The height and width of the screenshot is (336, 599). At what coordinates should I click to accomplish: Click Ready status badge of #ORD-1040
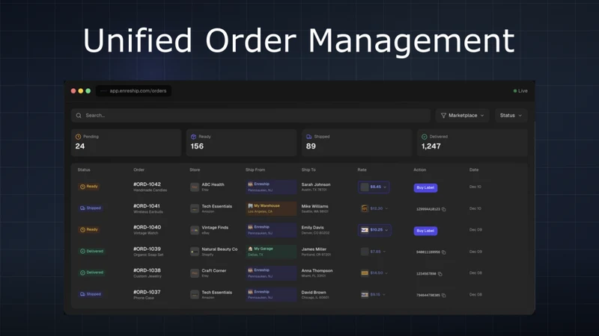tap(89, 230)
